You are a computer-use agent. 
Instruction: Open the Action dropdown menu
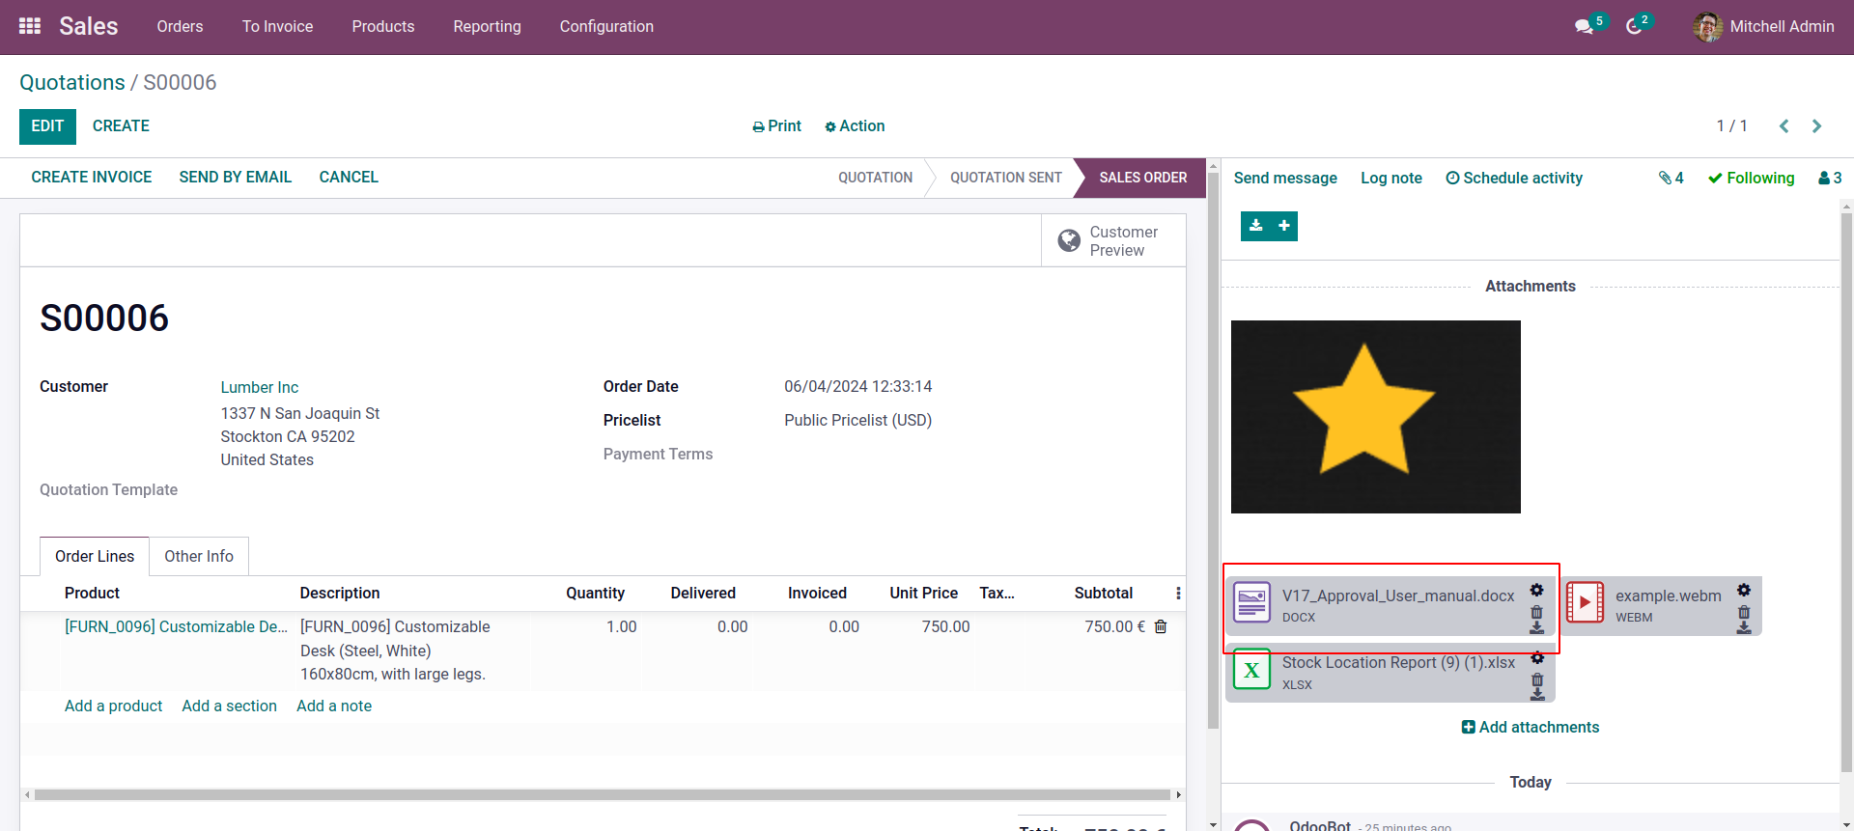(x=855, y=125)
